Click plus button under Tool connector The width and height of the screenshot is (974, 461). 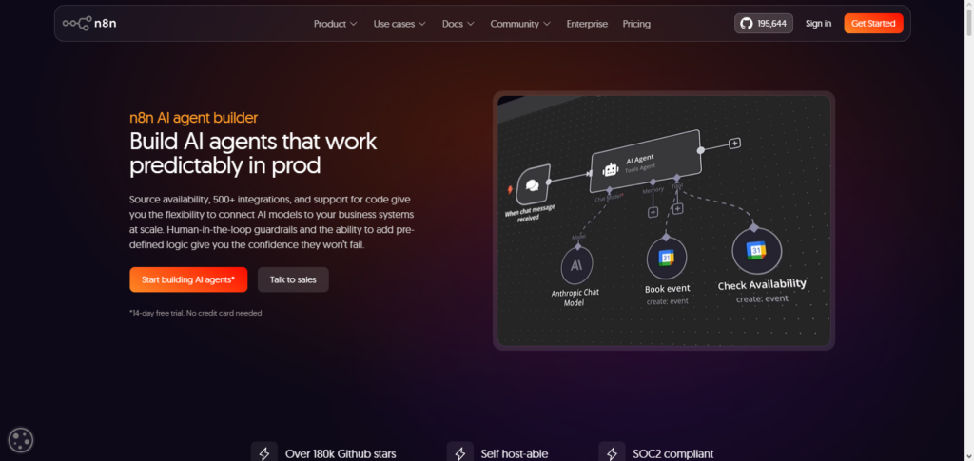[x=677, y=208]
